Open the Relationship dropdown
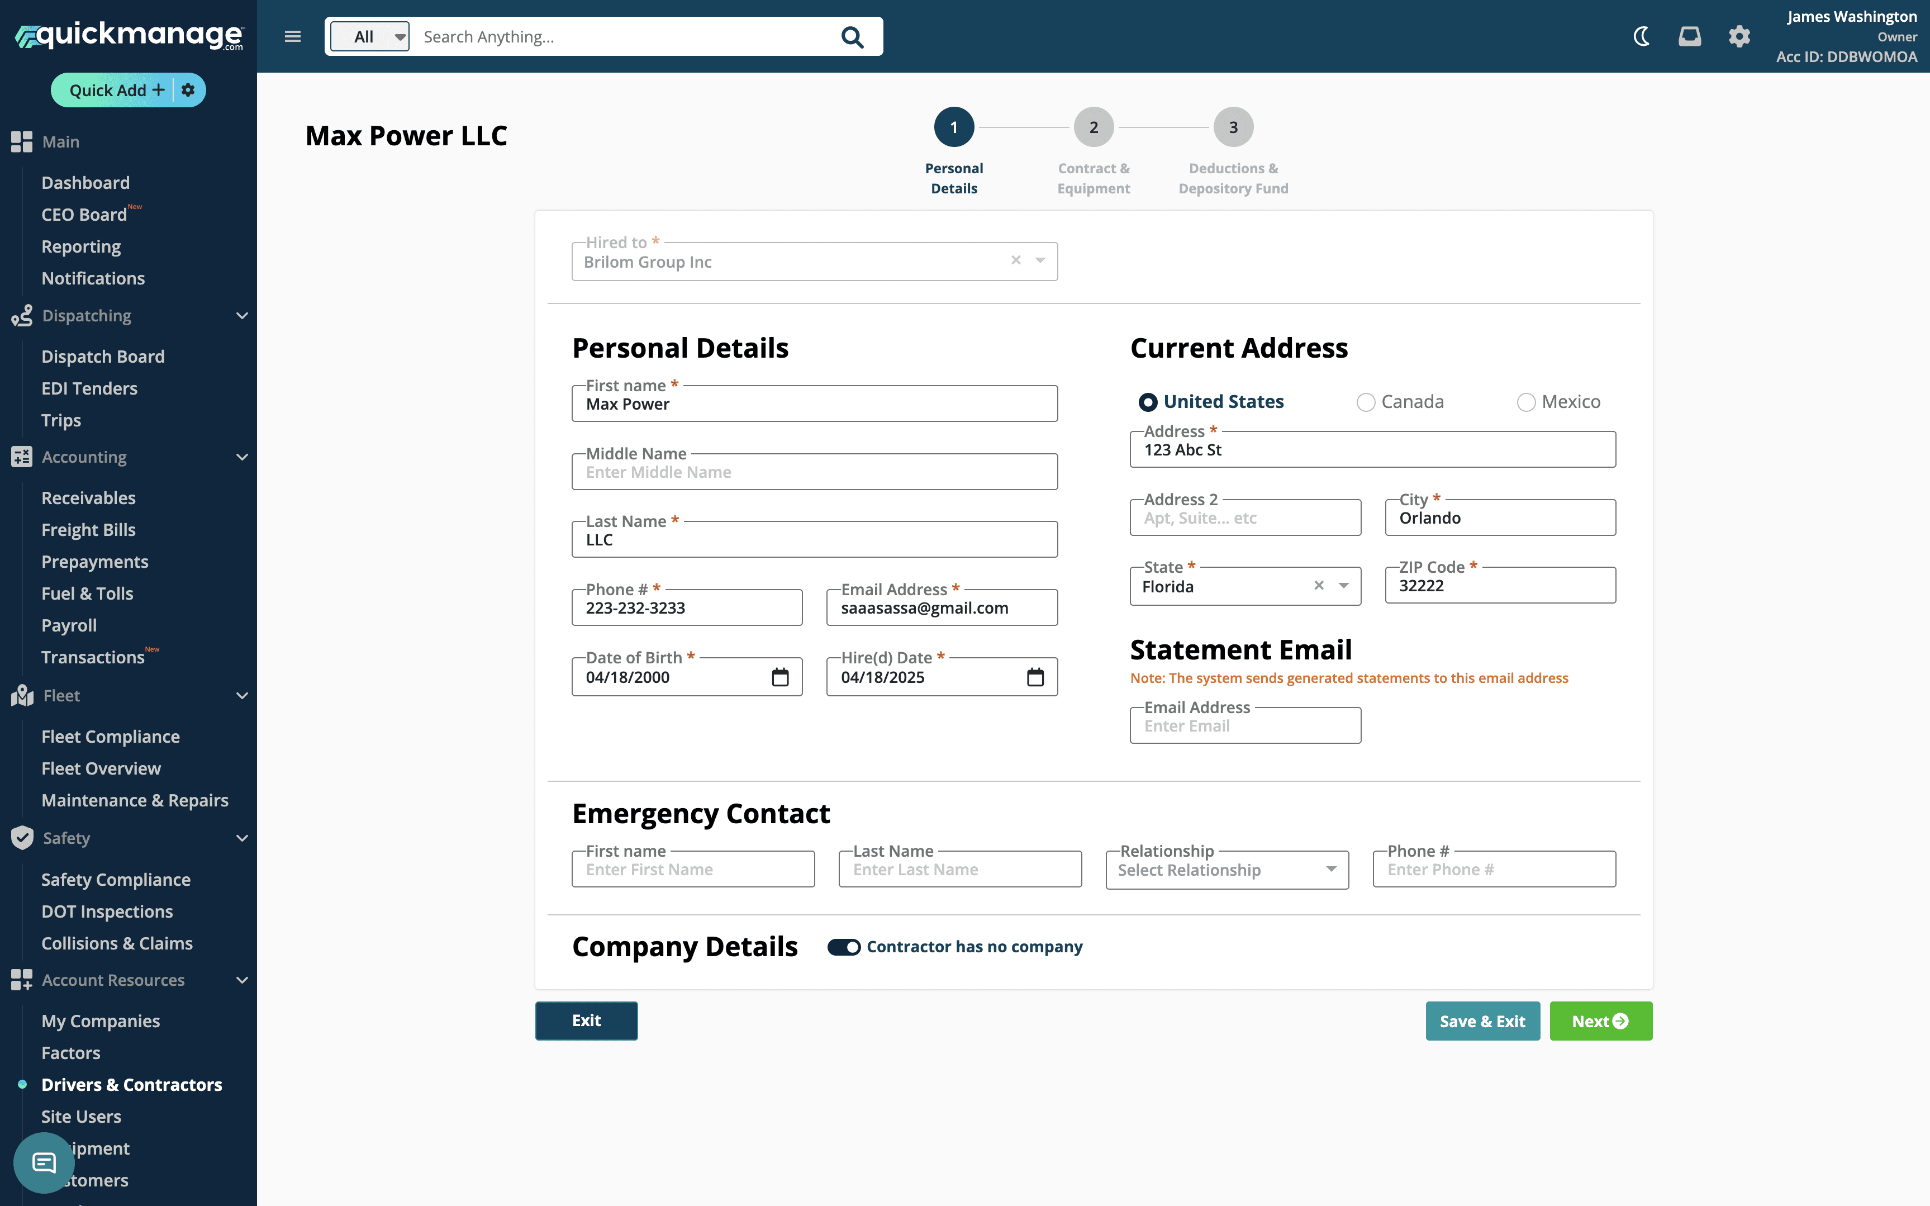Image resolution: width=1930 pixels, height=1206 pixels. [1227, 870]
